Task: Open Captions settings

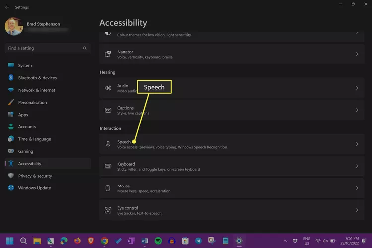Action: 232,110
